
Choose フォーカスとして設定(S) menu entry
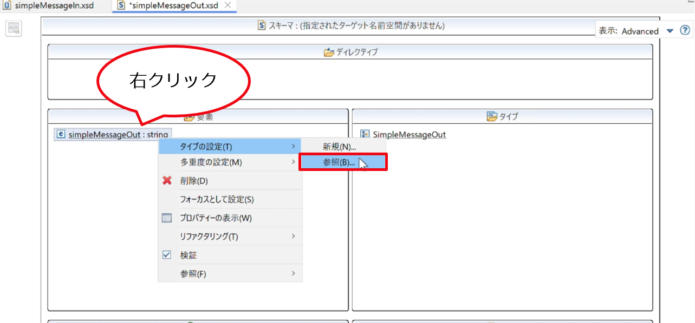click(230, 200)
